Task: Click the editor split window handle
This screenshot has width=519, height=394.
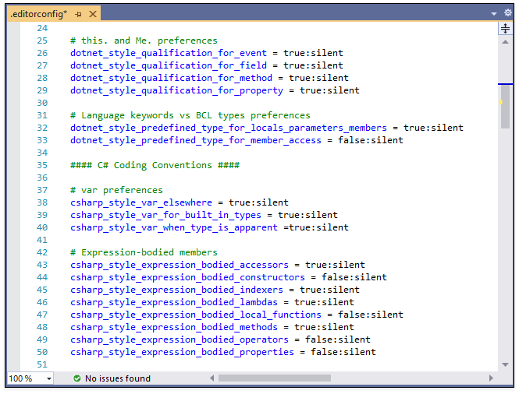Action: click(505, 28)
